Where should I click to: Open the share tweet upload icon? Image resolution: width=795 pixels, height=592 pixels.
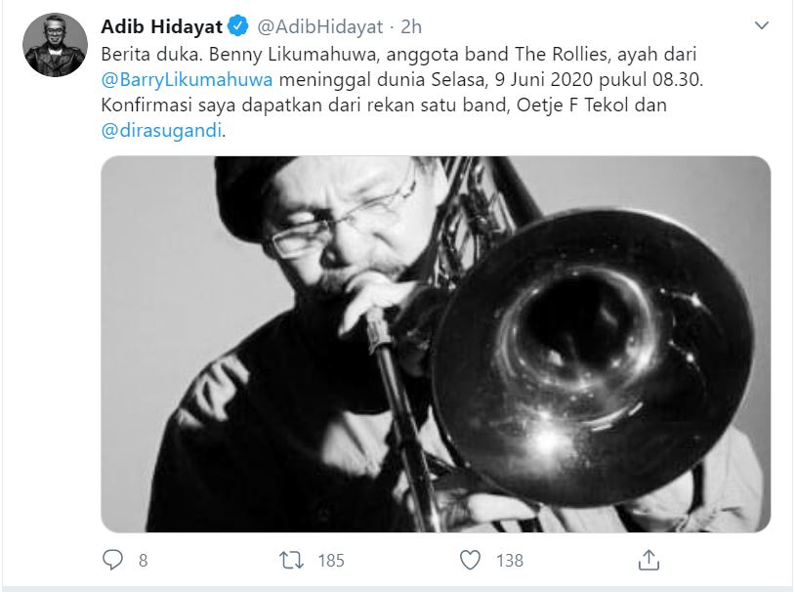point(649,560)
